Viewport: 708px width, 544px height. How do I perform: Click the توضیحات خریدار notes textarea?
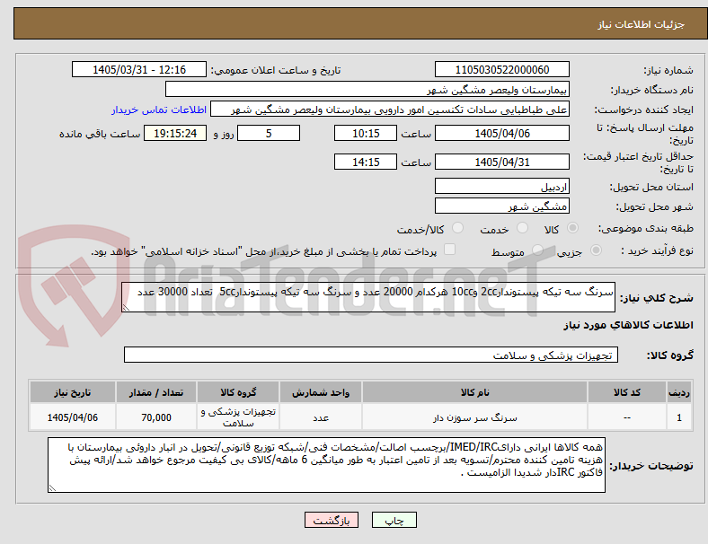click(326, 465)
